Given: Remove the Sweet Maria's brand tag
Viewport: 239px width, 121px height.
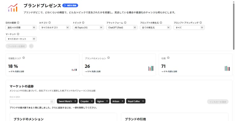Looking at the screenshot, I should tap(75, 101).
